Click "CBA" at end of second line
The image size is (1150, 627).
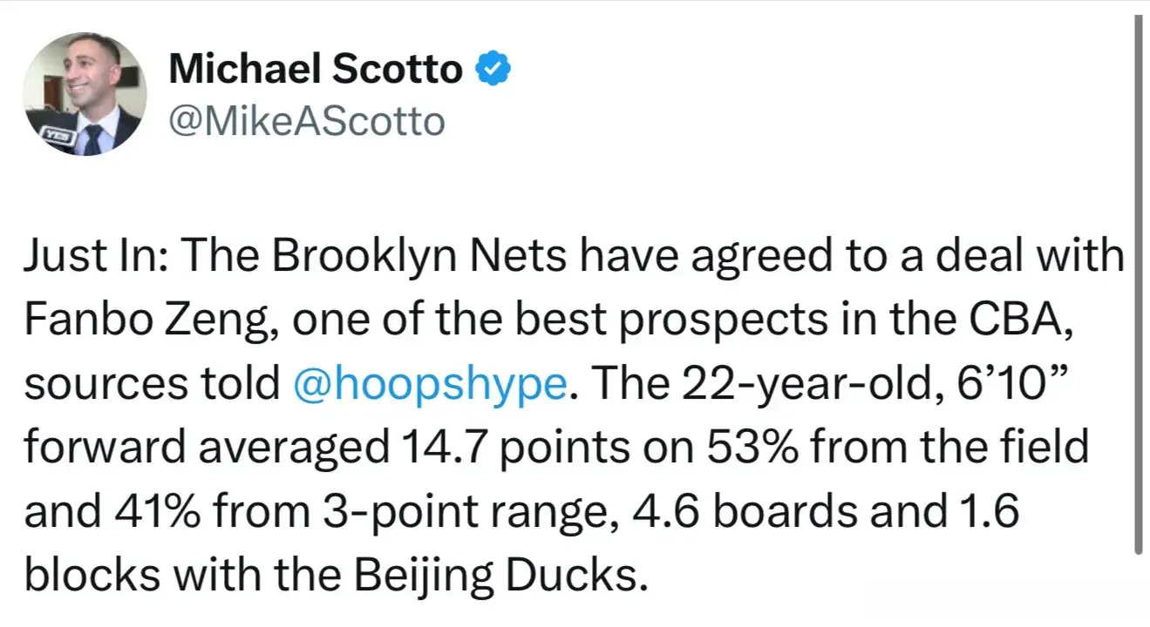[x=1031, y=320]
